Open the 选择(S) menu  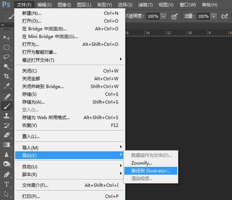pyautogui.click(x=125, y=5)
